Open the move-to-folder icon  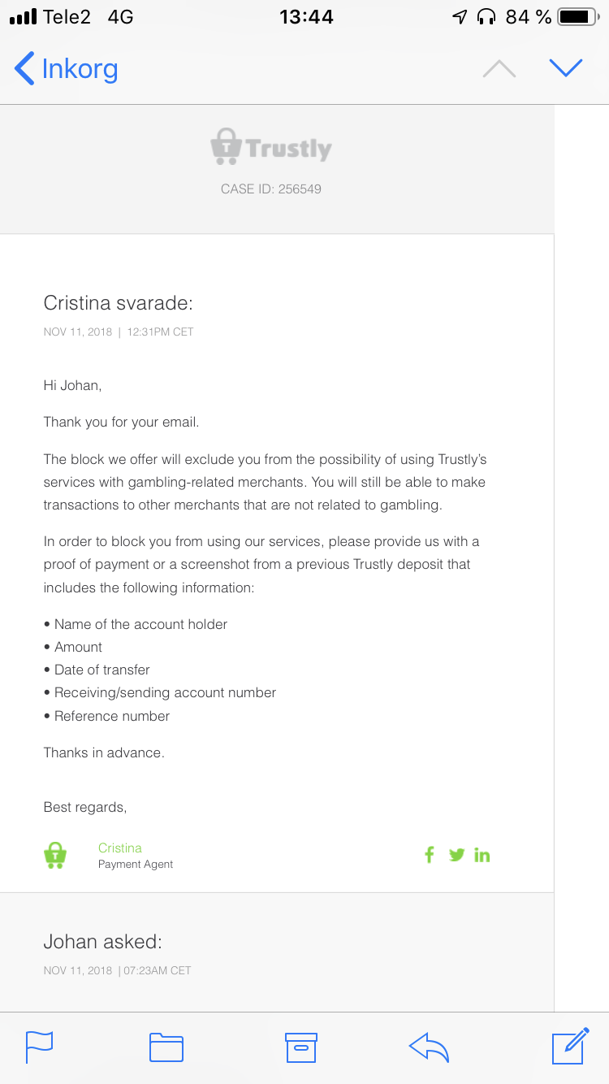[166, 1047]
